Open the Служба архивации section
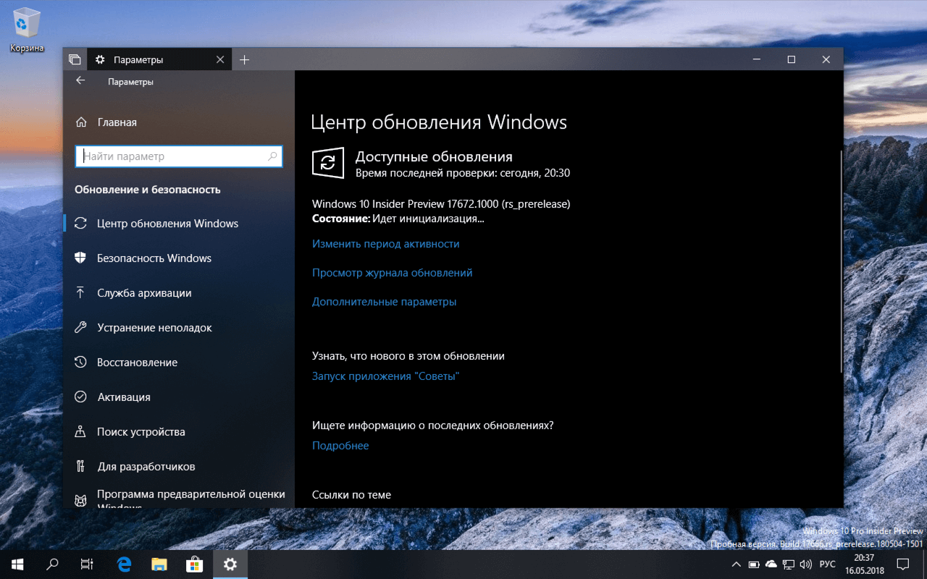This screenshot has height=579, width=927. pos(179,293)
